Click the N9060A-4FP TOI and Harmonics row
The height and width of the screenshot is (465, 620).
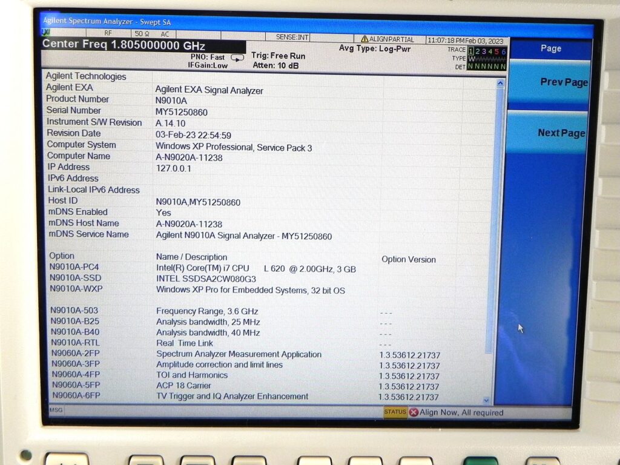pyautogui.click(x=246, y=375)
